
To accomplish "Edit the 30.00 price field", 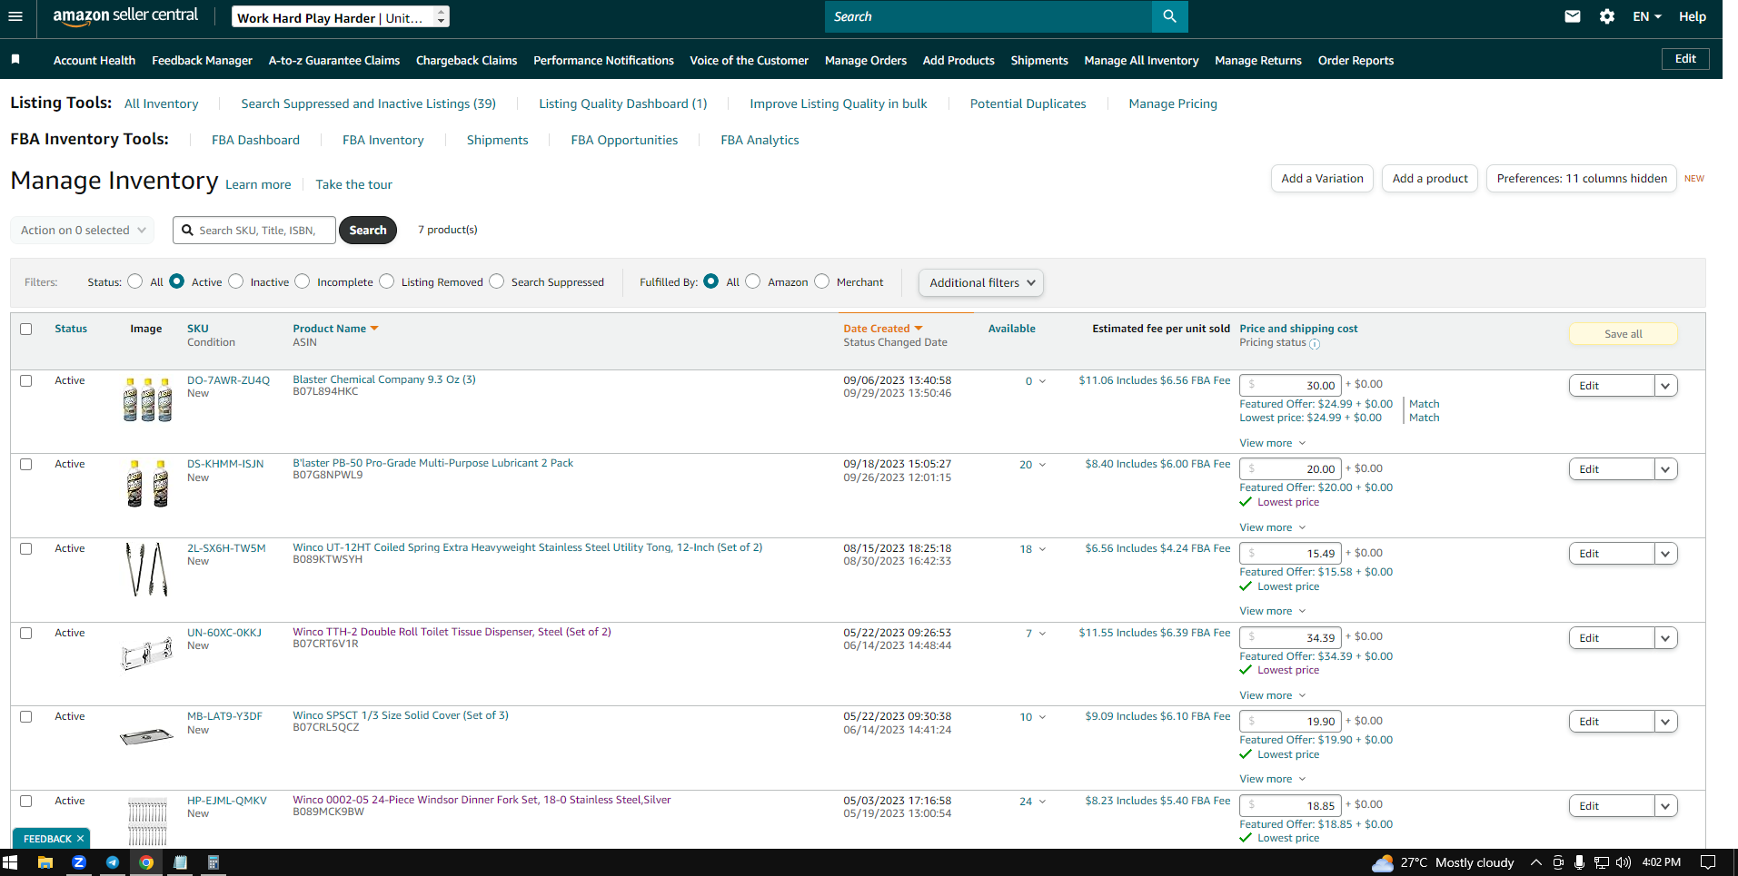I will point(1290,385).
